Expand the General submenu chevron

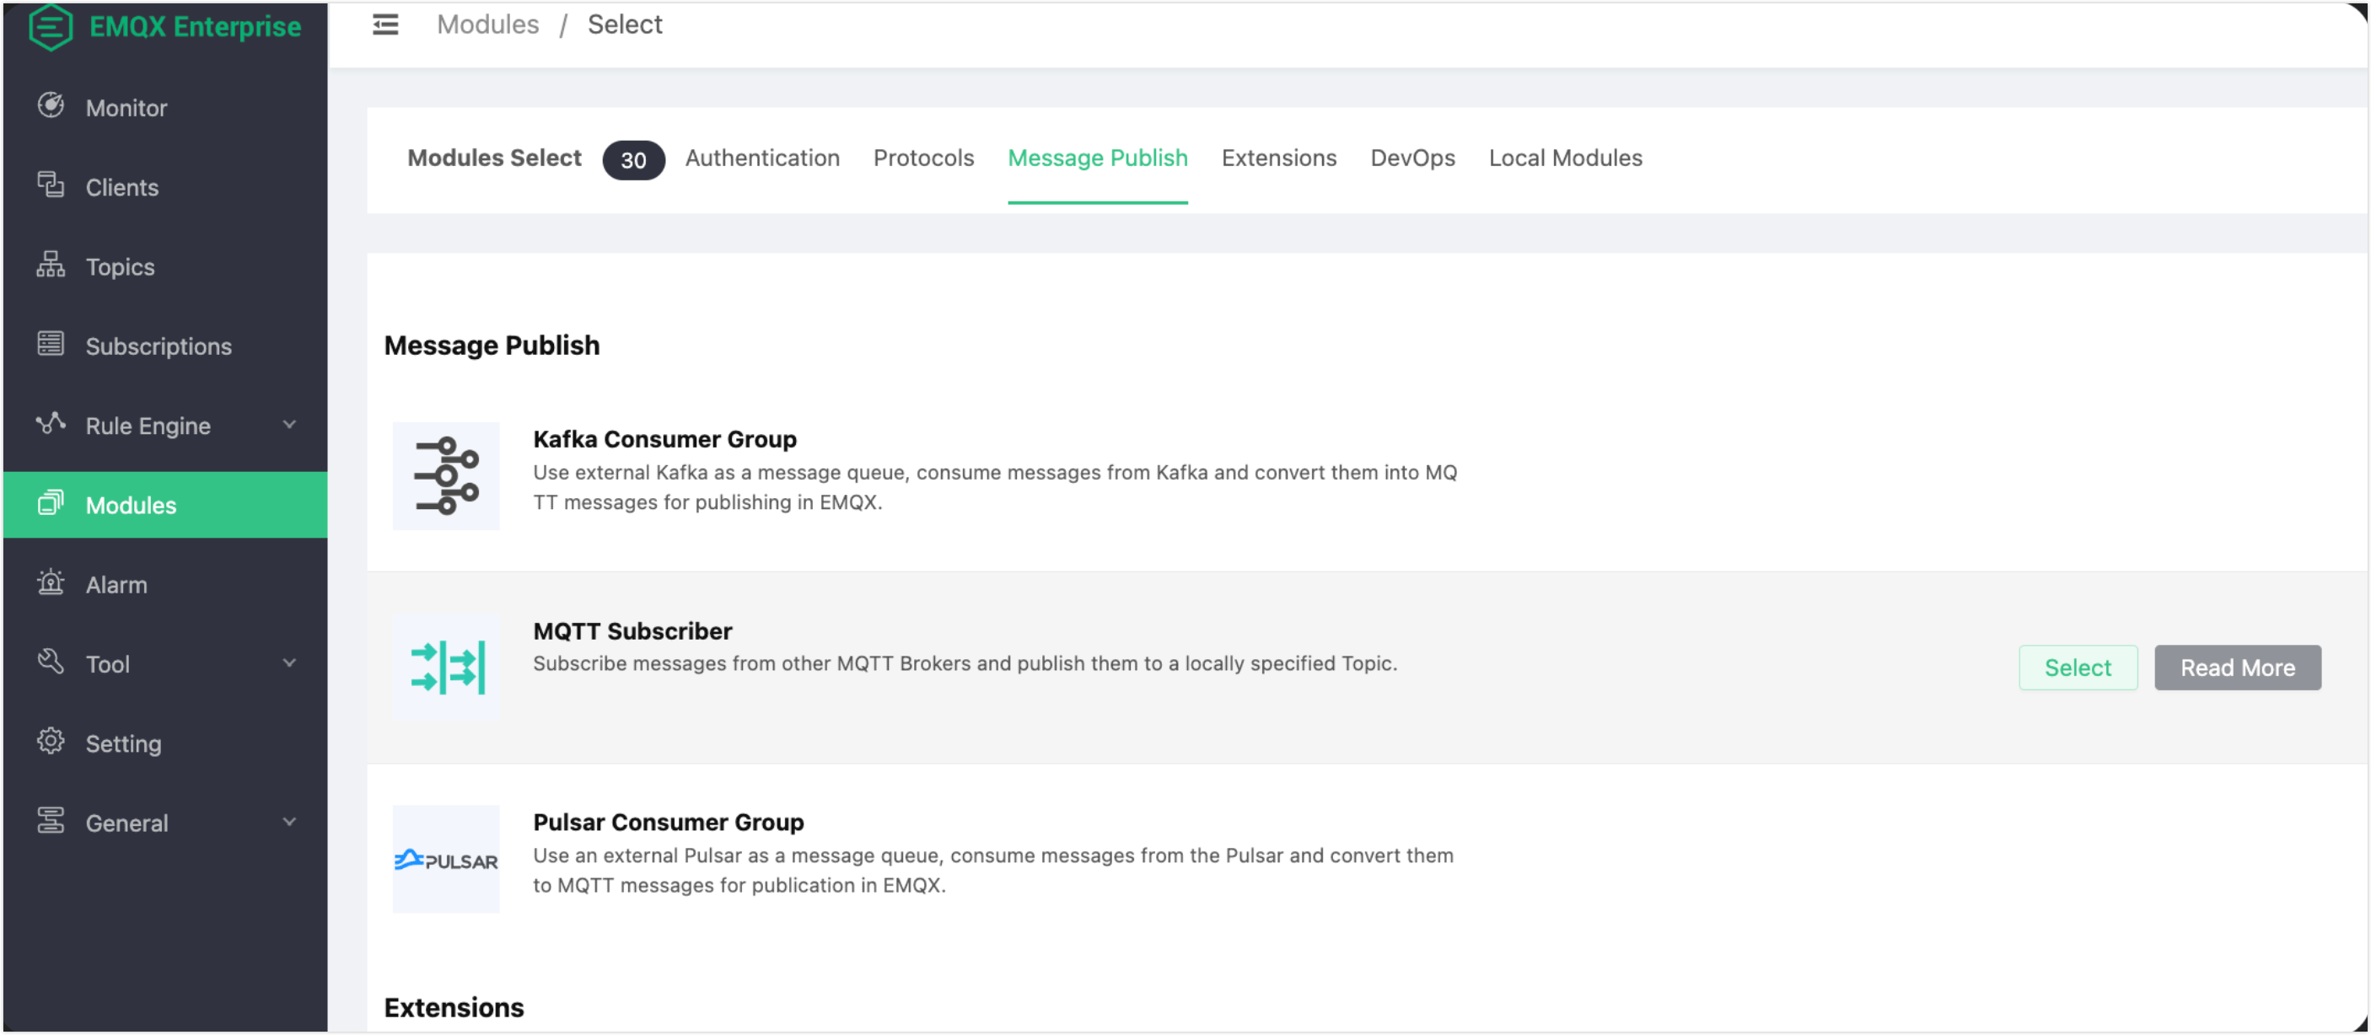289,822
